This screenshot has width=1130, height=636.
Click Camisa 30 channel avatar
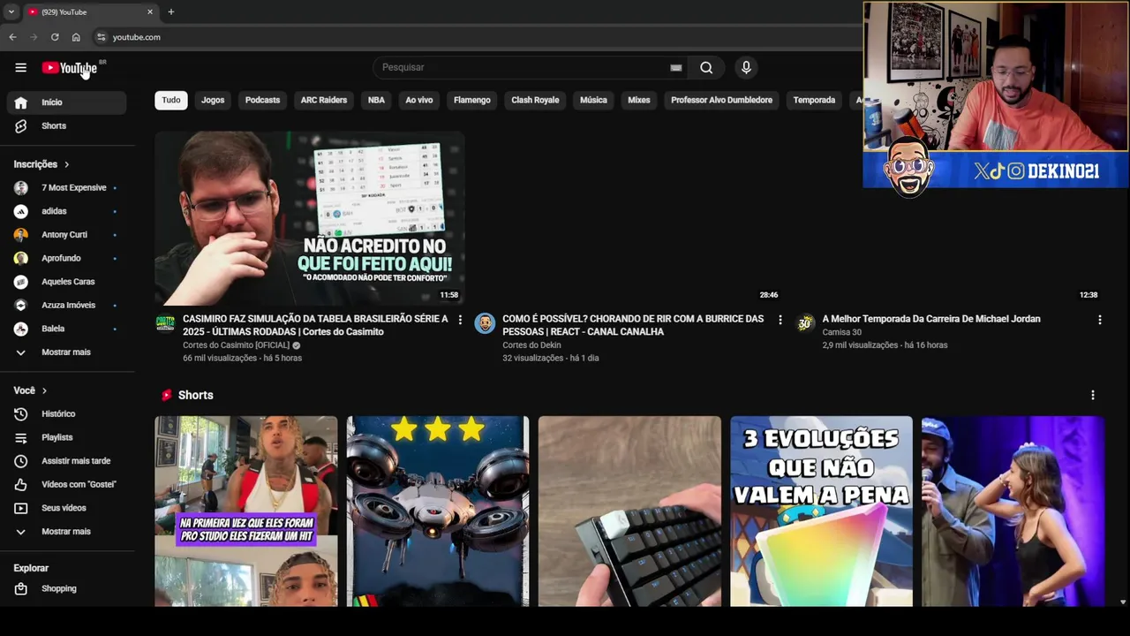804,323
